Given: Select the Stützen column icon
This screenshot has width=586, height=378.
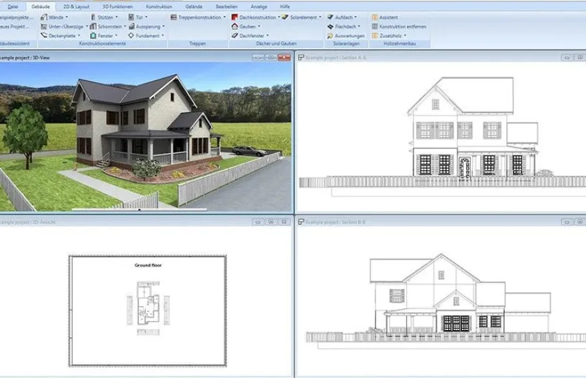Looking at the screenshot, I should pos(93,17).
